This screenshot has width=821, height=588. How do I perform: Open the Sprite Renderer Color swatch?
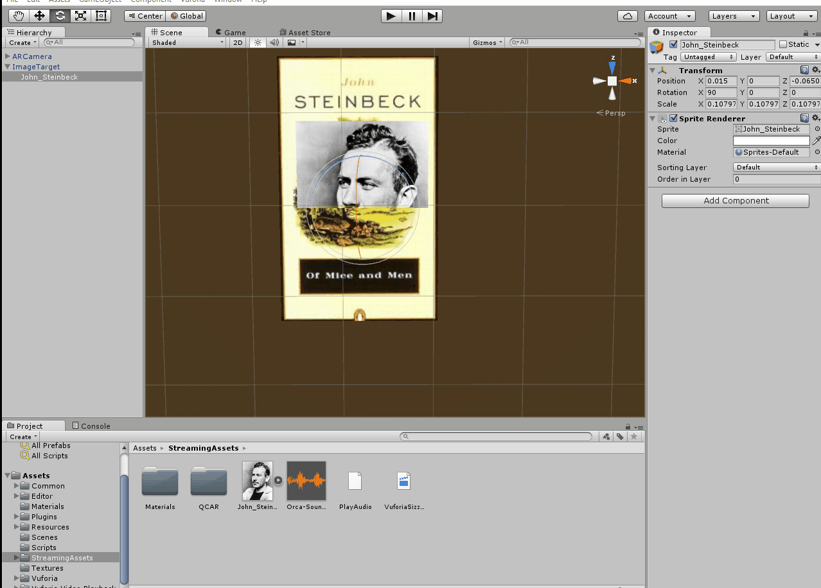pyautogui.click(x=771, y=140)
